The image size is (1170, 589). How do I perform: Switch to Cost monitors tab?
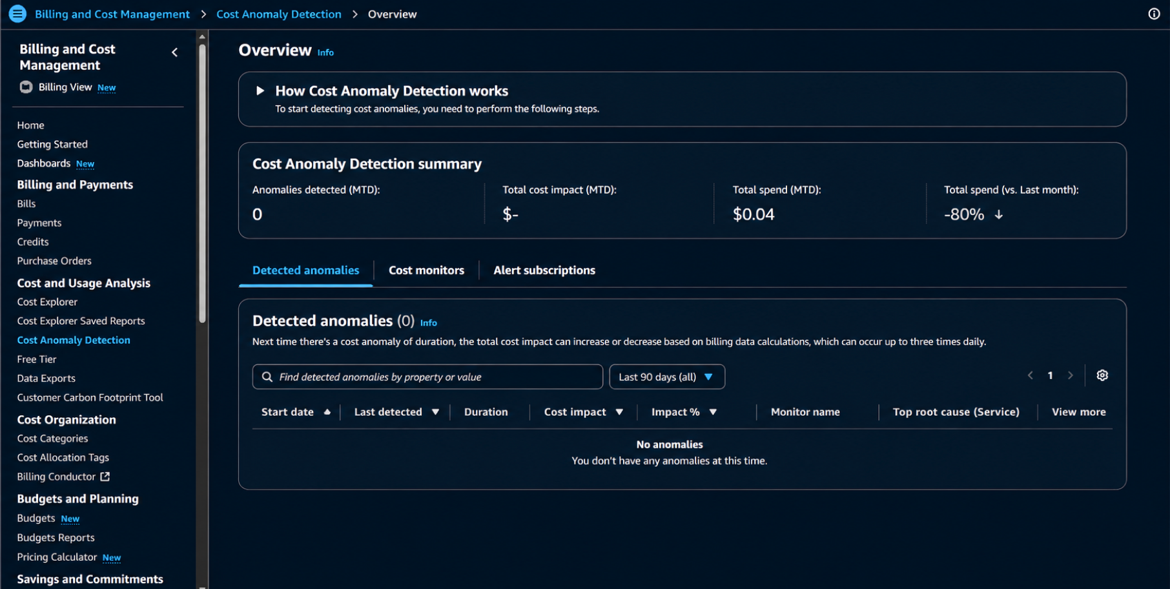(x=426, y=270)
